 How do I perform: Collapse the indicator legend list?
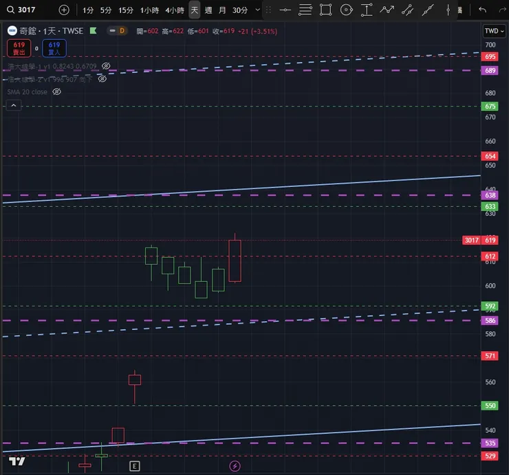(x=14, y=105)
